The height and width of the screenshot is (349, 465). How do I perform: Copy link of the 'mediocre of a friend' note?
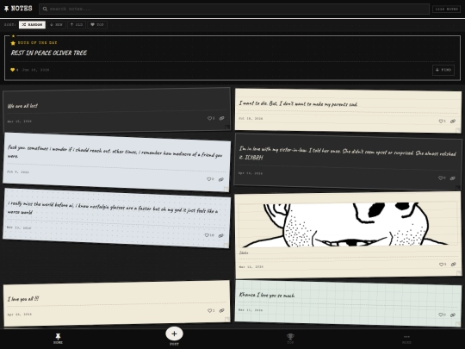(x=221, y=179)
